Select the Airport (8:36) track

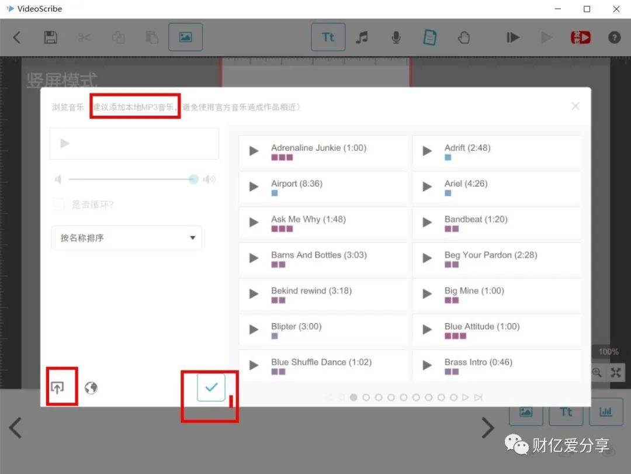(323, 187)
